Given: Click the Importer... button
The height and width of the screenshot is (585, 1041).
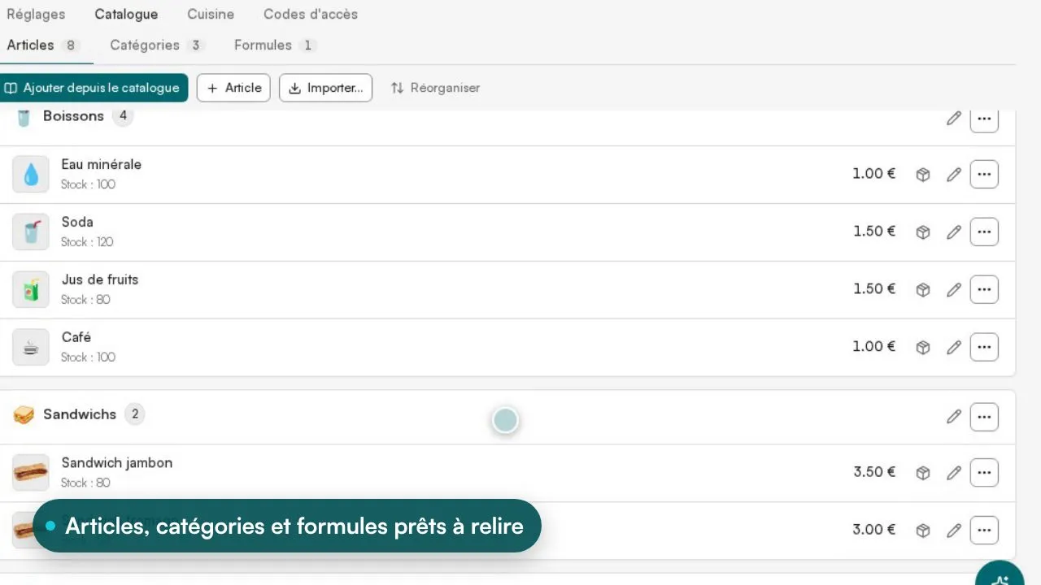Looking at the screenshot, I should 325,88.
